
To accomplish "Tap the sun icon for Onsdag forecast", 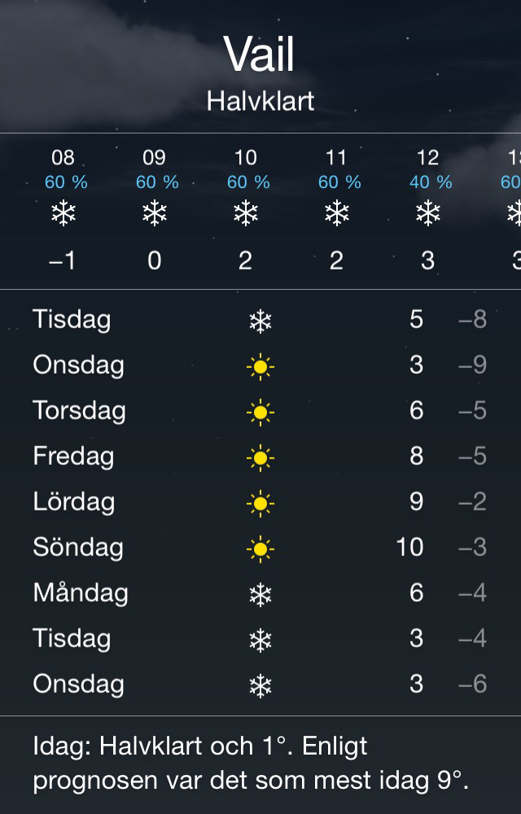I will 260,368.
